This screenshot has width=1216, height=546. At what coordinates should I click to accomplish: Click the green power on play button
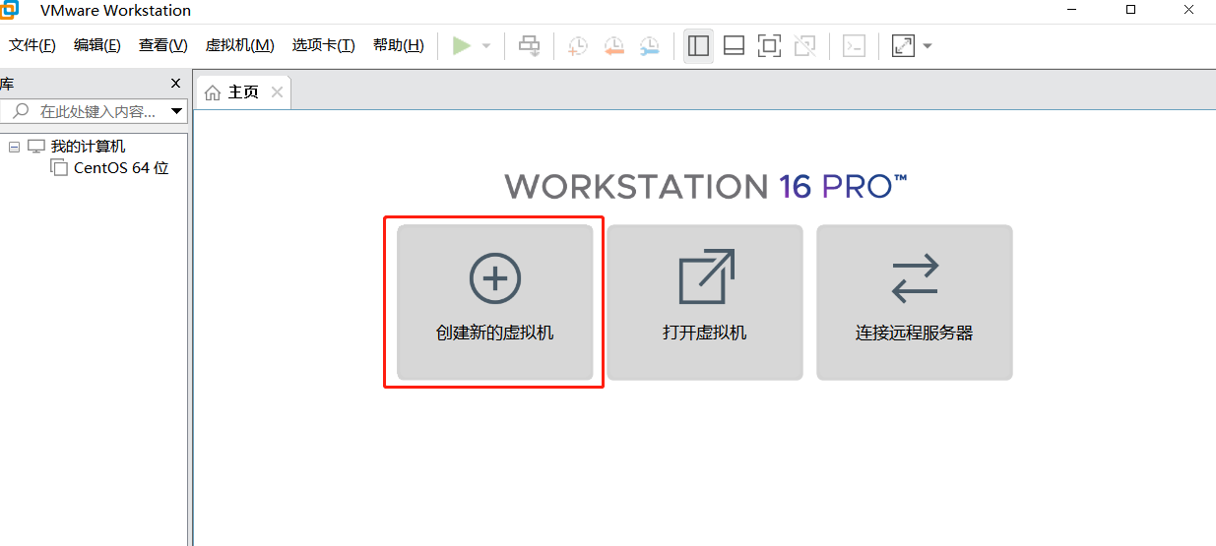461,45
